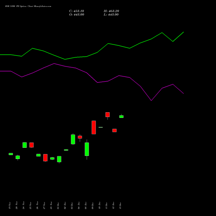Click the low value 'L: 443.00'

[111, 15]
